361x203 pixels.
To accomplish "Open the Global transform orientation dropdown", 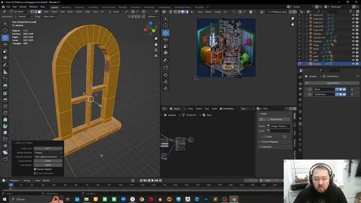I will [x=117, y=11].
